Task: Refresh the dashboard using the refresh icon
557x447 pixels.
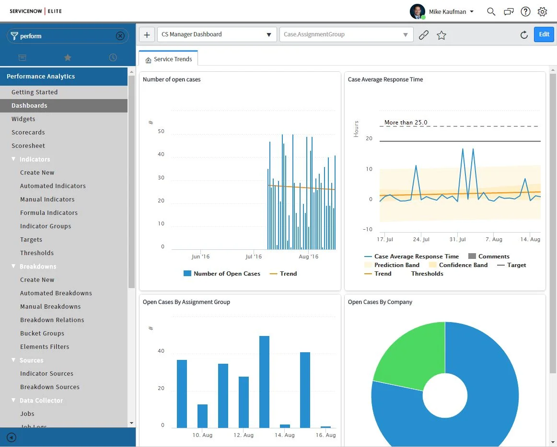Action: coord(524,34)
